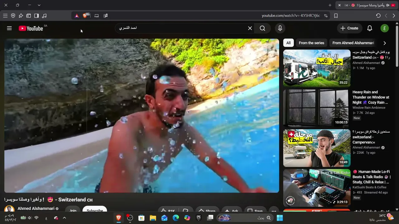This screenshot has width=399, height=224.
Task: Click the address bar URL
Action: point(291,16)
